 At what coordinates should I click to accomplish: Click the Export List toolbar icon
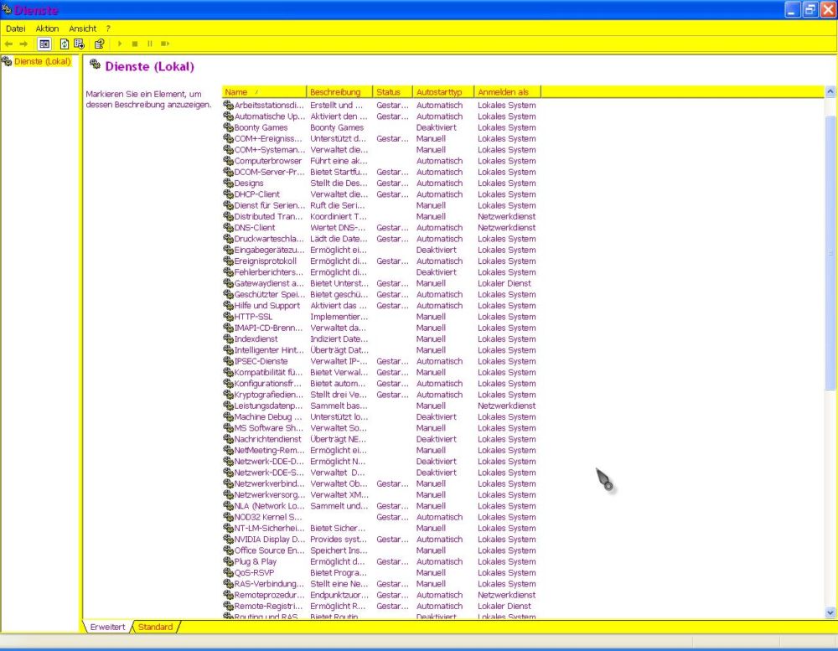(x=80, y=44)
